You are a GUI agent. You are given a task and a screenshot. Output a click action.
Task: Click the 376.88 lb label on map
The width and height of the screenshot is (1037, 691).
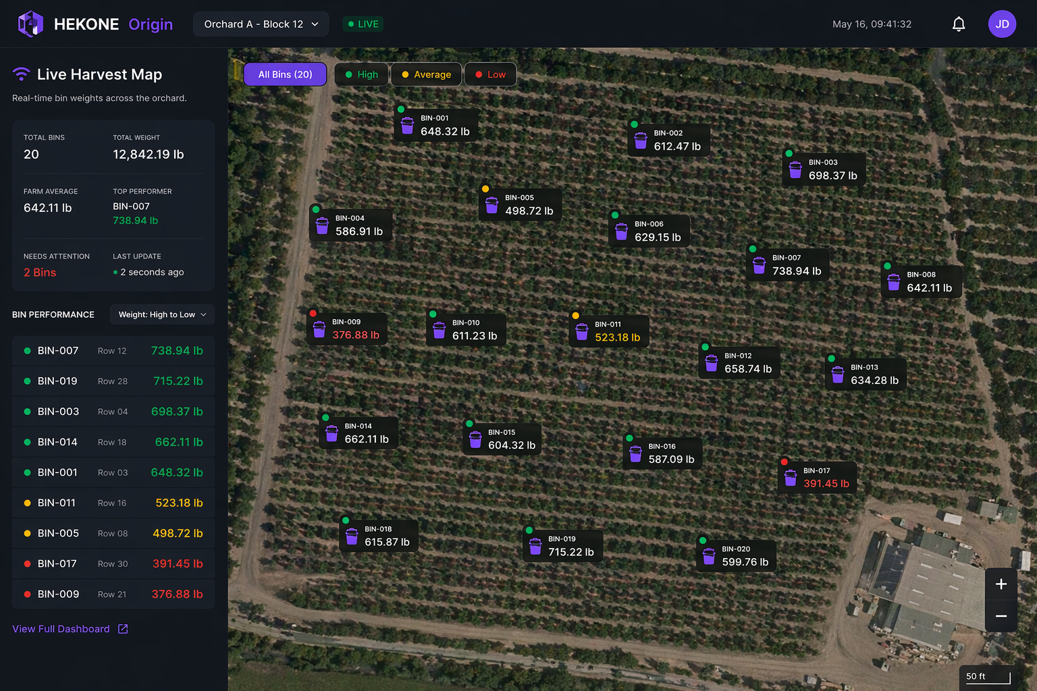tap(355, 335)
